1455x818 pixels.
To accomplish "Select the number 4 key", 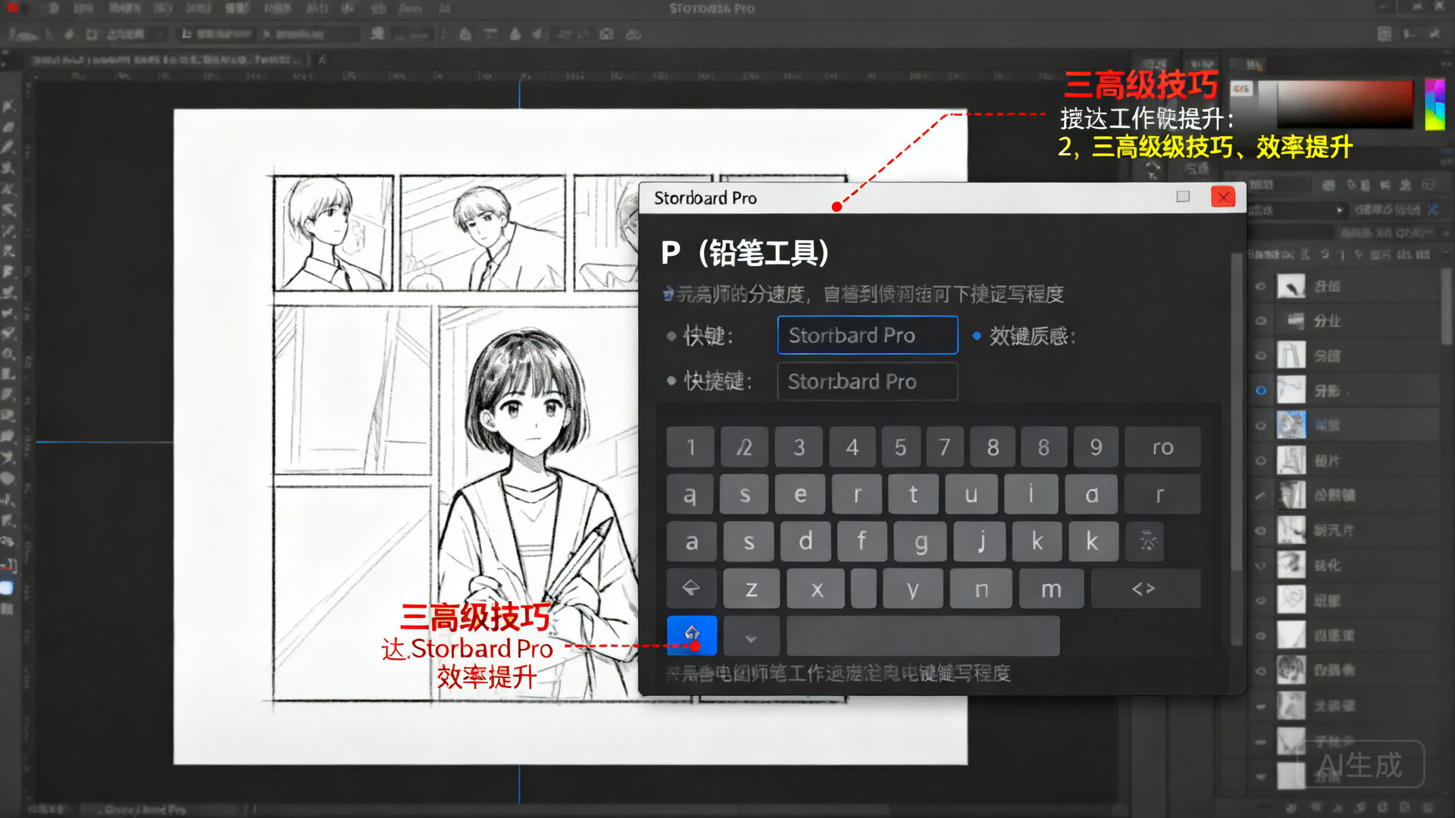I will coord(853,447).
